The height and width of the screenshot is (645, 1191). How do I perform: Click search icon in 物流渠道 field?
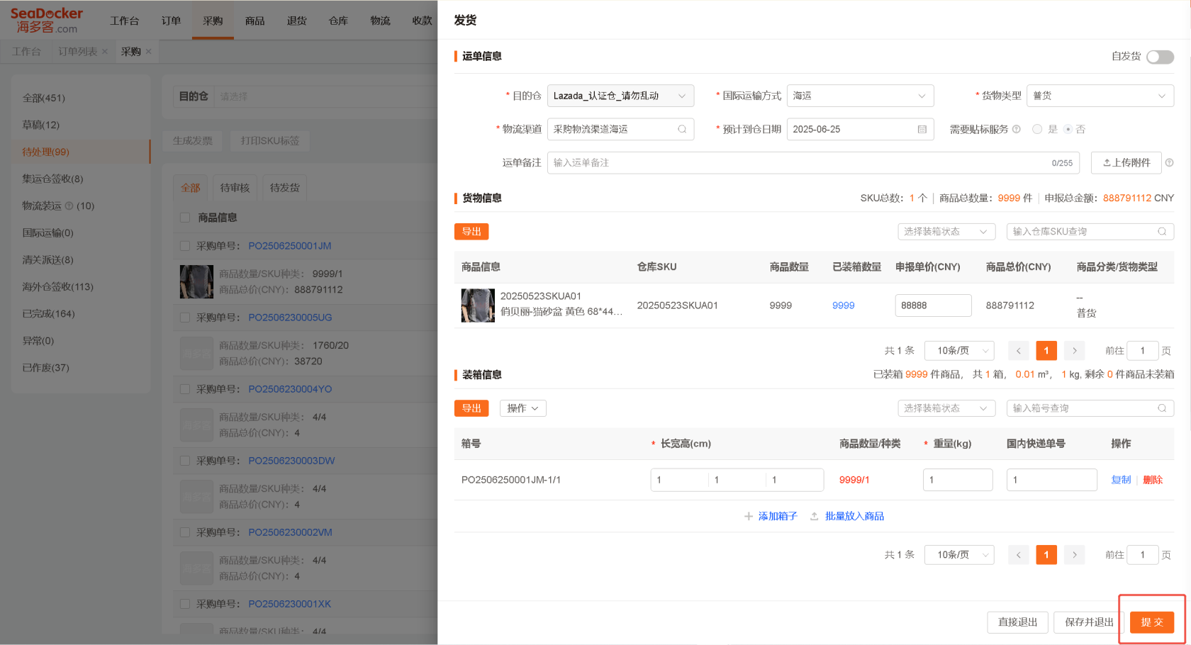[x=682, y=129]
